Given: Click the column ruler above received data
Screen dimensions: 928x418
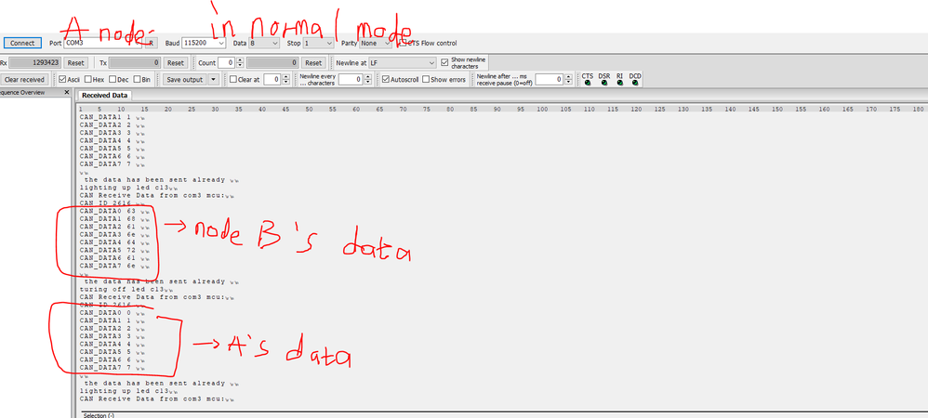Looking at the screenshot, I should point(502,110).
